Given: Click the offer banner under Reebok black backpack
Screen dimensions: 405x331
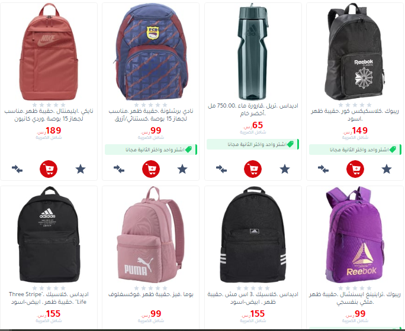Looking at the screenshot, I should [x=355, y=150].
